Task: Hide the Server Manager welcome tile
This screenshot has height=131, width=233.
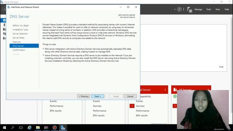Action: 221,67
